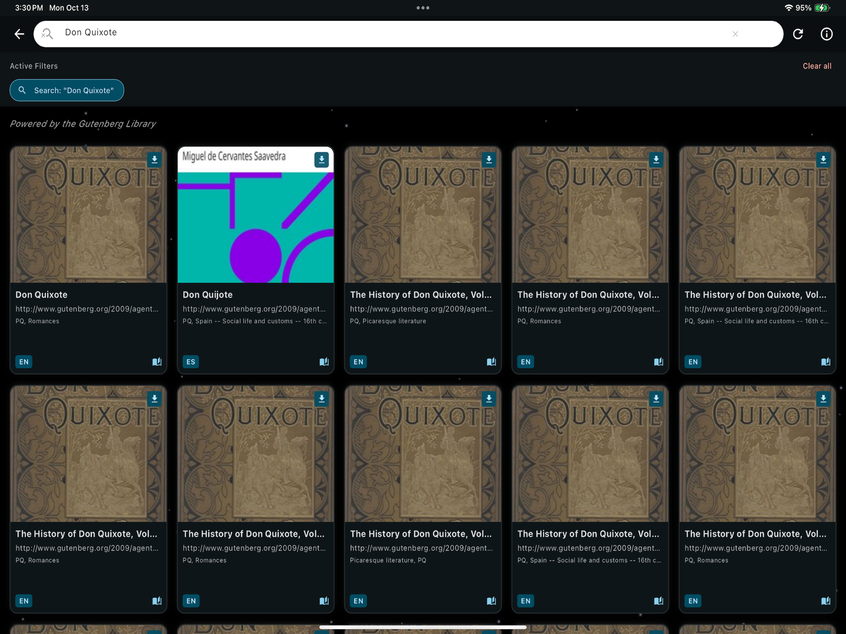Tap the magnifier icon in the search bar
This screenshot has height=634, width=846.
(x=47, y=34)
